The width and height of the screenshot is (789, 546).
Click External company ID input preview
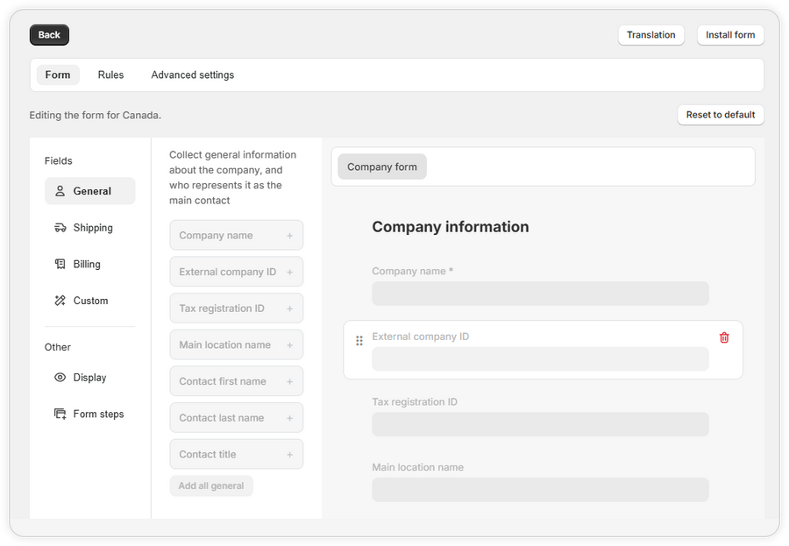540,358
